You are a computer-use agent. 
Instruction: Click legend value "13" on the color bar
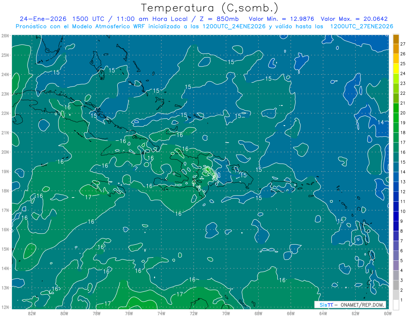[x=403, y=182]
